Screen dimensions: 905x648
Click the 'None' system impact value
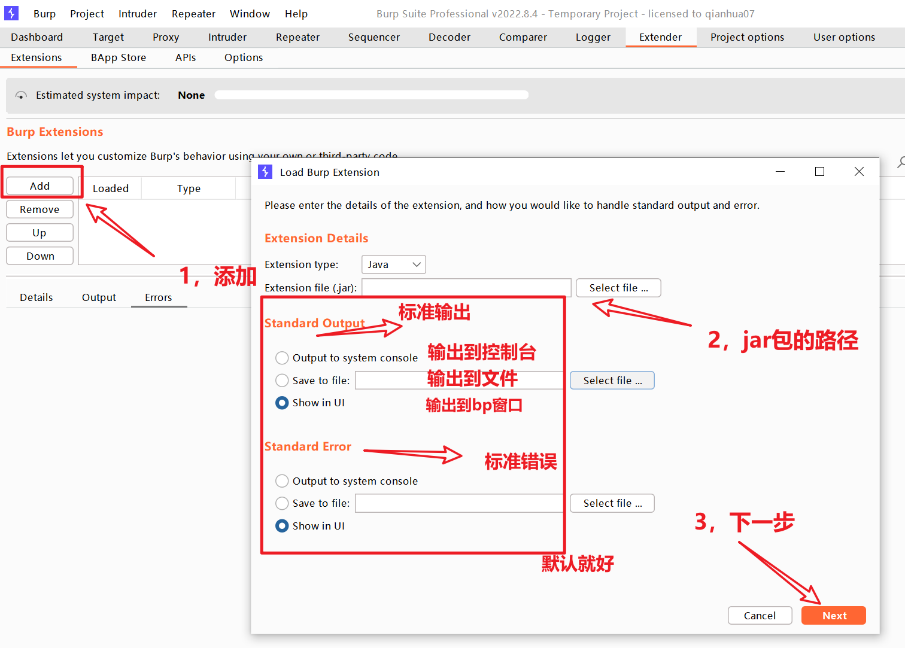click(x=192, y=95)
